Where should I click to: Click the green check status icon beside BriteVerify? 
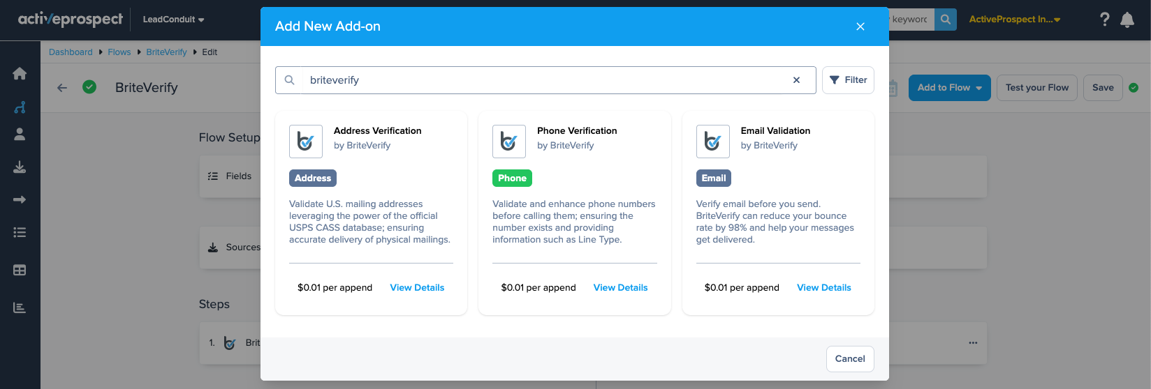89,87
